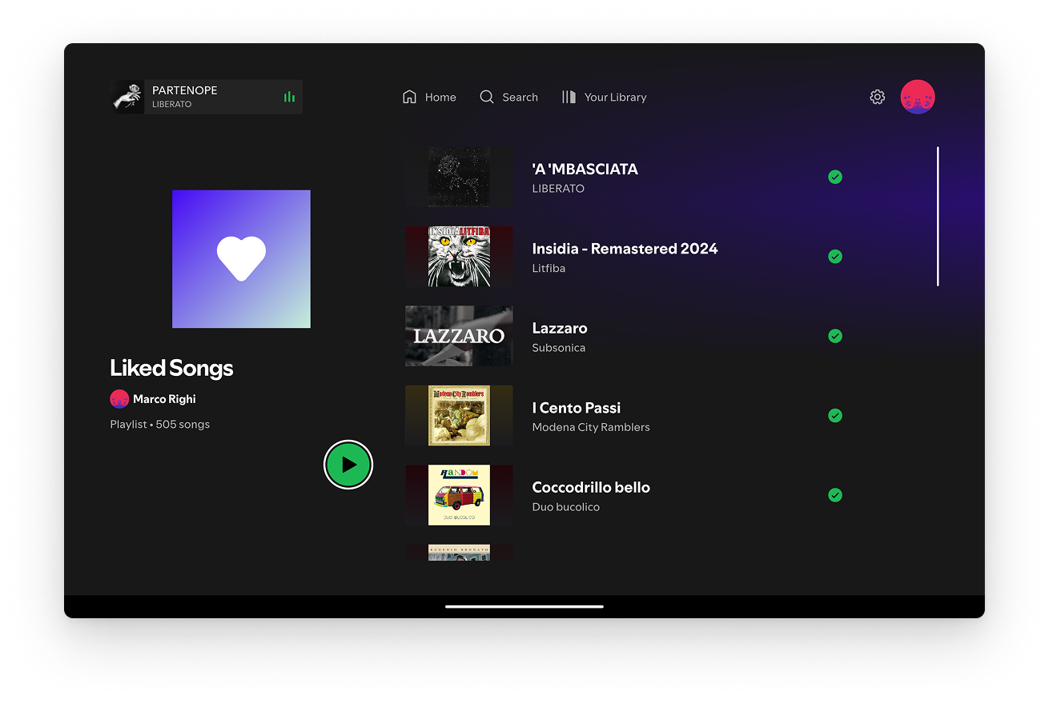This screenshot has height=703, width=1049.
Task: Click the Modena City Ramblers artist name
Action: pos(591,427)
